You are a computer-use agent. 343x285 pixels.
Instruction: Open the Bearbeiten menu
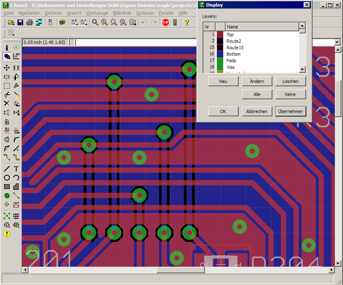[29, 13]
